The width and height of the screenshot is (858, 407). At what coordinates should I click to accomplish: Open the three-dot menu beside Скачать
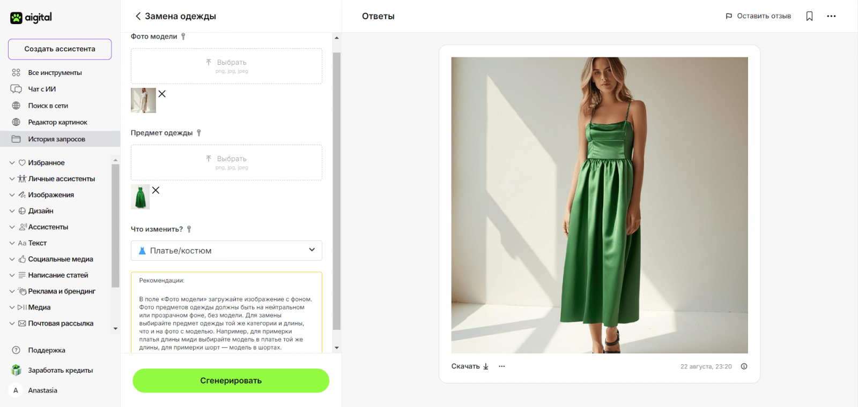(502, 366)
